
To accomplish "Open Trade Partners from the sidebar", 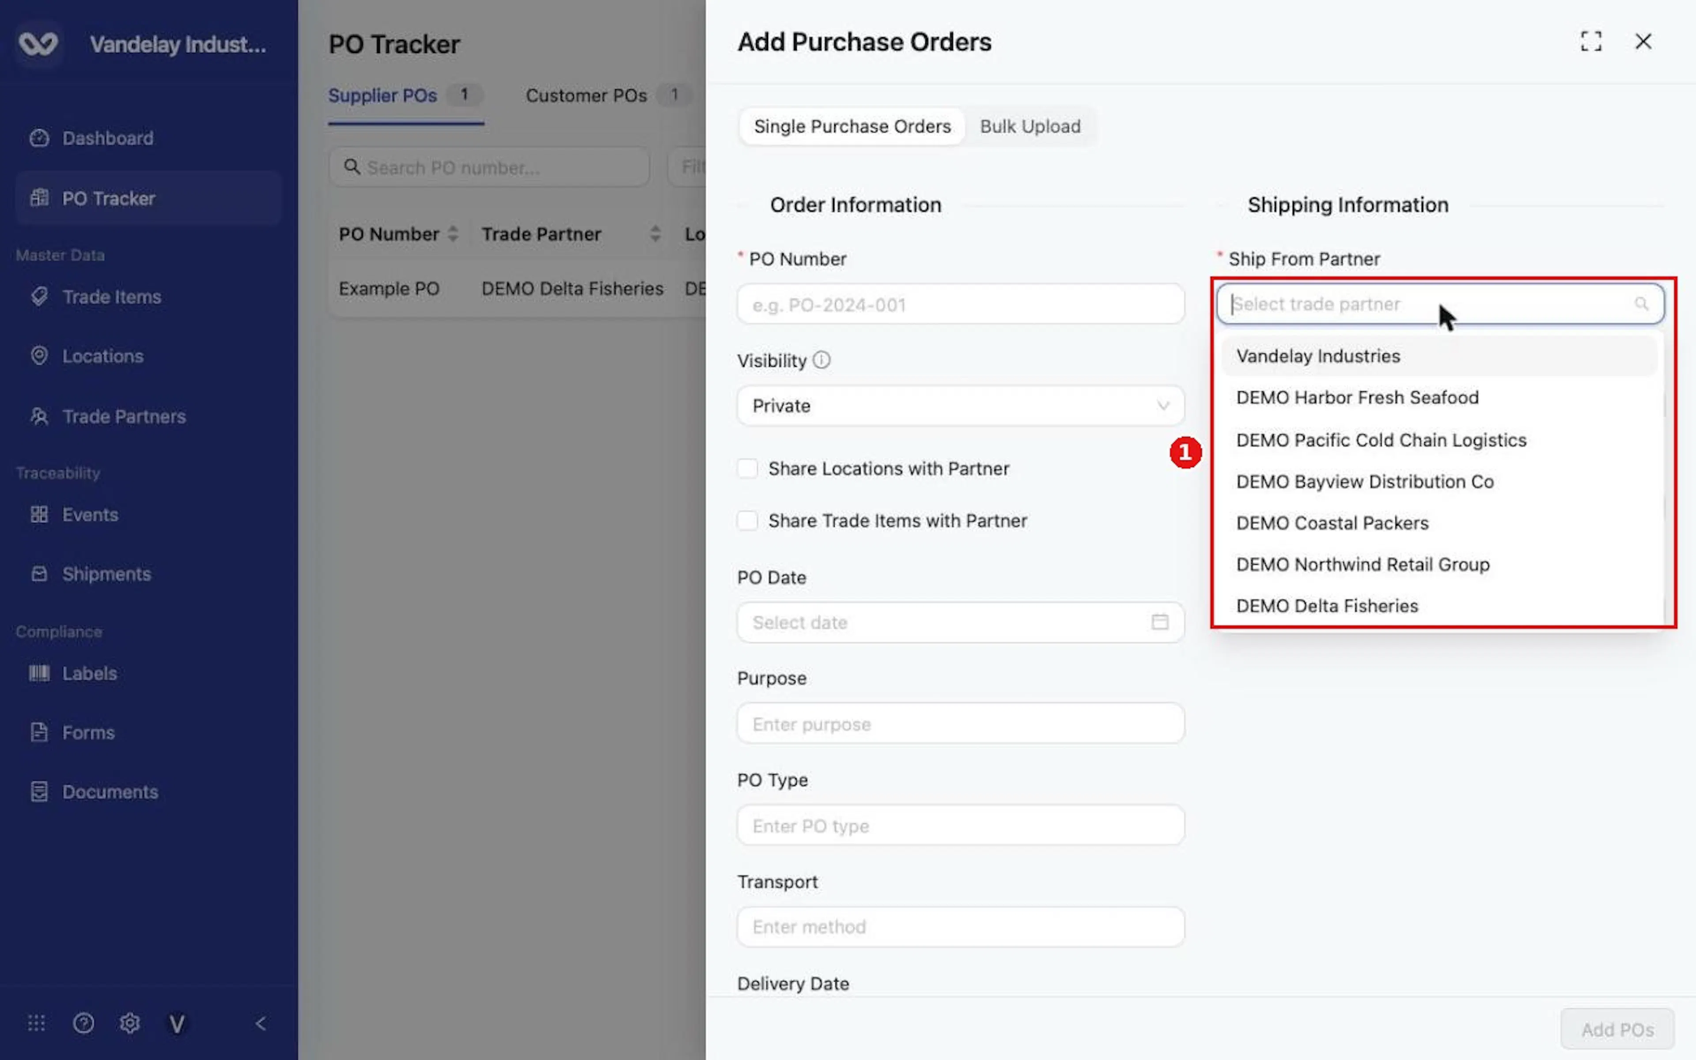I will pos(148,416).
